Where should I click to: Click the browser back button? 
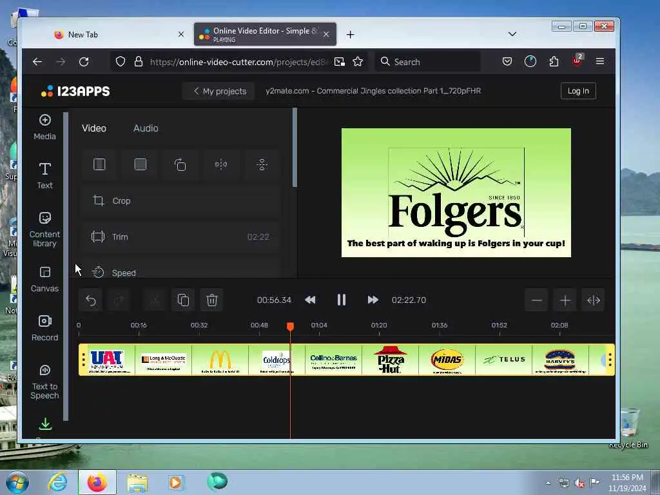click(37, 62)
